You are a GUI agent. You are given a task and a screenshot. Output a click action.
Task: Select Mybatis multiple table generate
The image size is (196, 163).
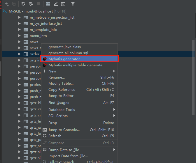(79, 65)
